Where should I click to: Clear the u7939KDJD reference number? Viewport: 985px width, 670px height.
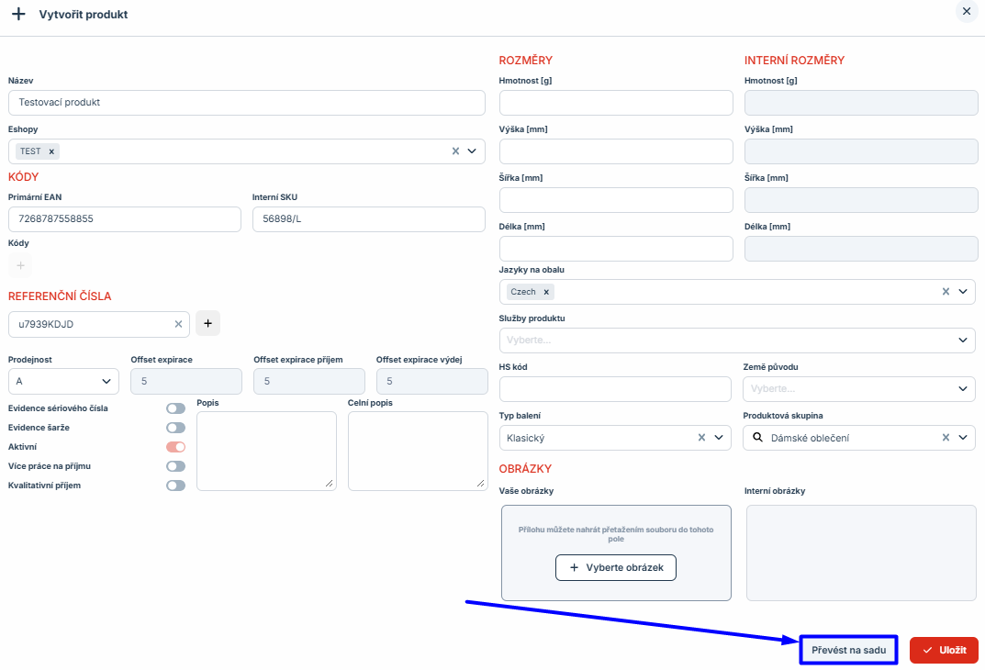(x=178, y=324)
